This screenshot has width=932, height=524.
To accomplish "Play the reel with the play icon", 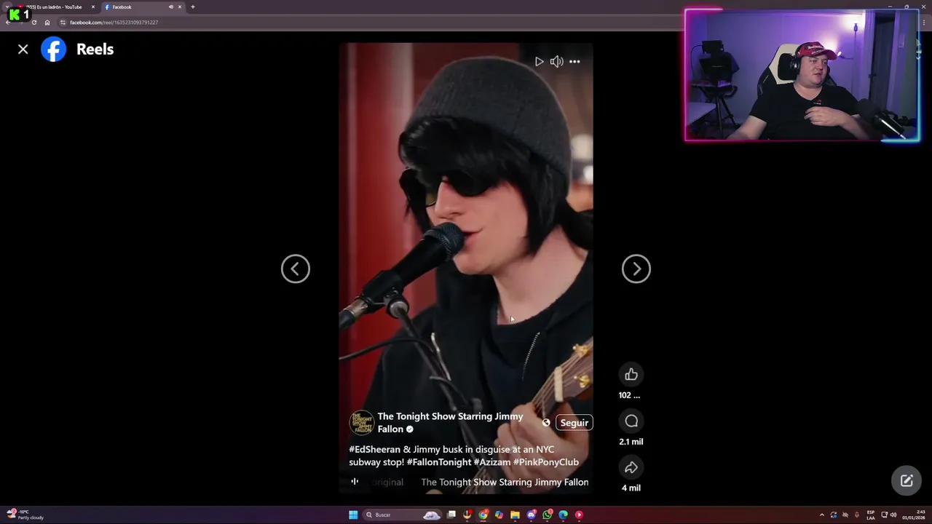I will pyautogui.click(x=539, y=62).
